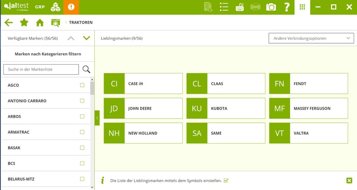Open Andere Verbindungsoptionen dropdown

(x=311, y=38)
